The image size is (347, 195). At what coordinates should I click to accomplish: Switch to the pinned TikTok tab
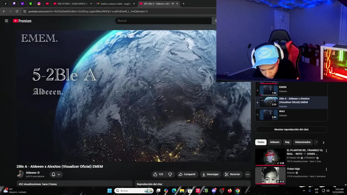click(6, 4)
